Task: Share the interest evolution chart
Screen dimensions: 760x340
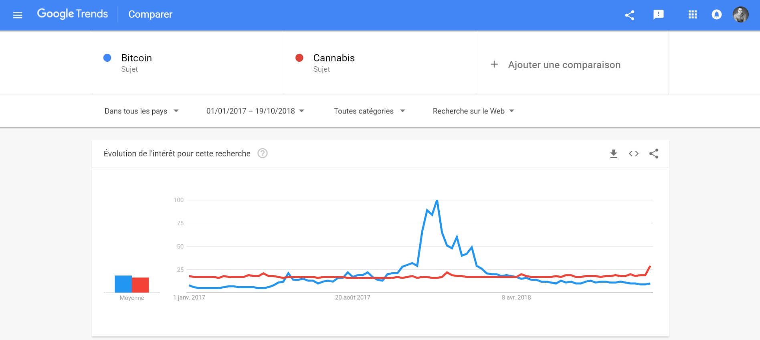Action: (654, 154)
